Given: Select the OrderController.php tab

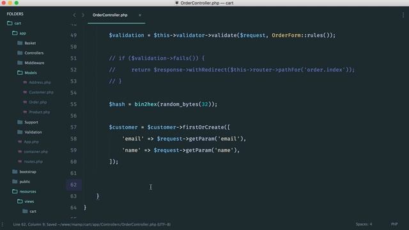Looking at the screenshot, I should tap(110, 15).
